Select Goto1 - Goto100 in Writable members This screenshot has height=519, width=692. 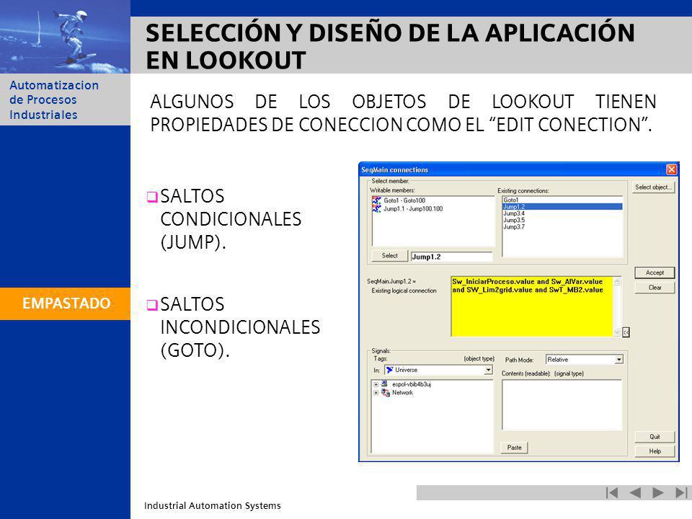(404, 200)
